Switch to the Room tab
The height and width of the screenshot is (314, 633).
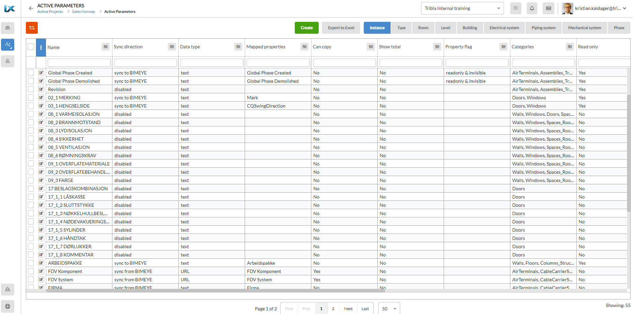click(423, 28)
